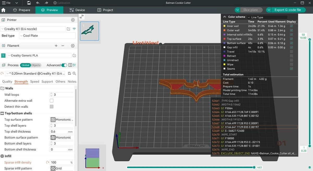Viewport: 313px width, 171px height.
Task: Click the Sparse infill density field
Action: pos(62,162)
